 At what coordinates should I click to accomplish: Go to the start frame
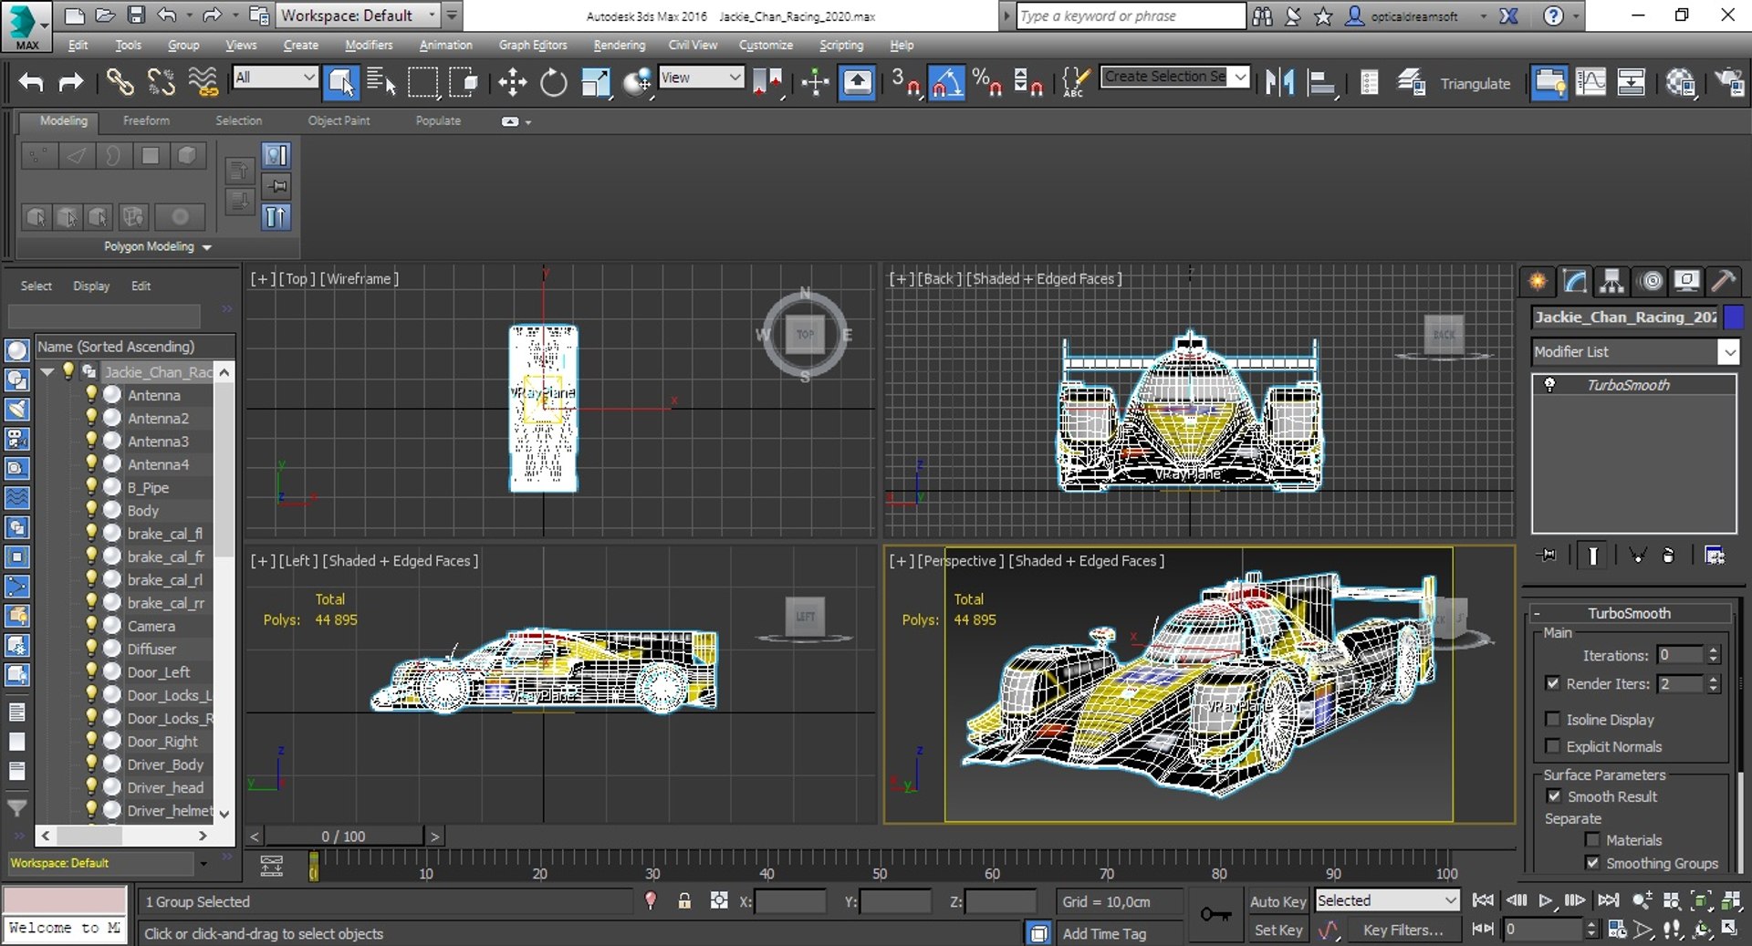[x=1483, y=900]
